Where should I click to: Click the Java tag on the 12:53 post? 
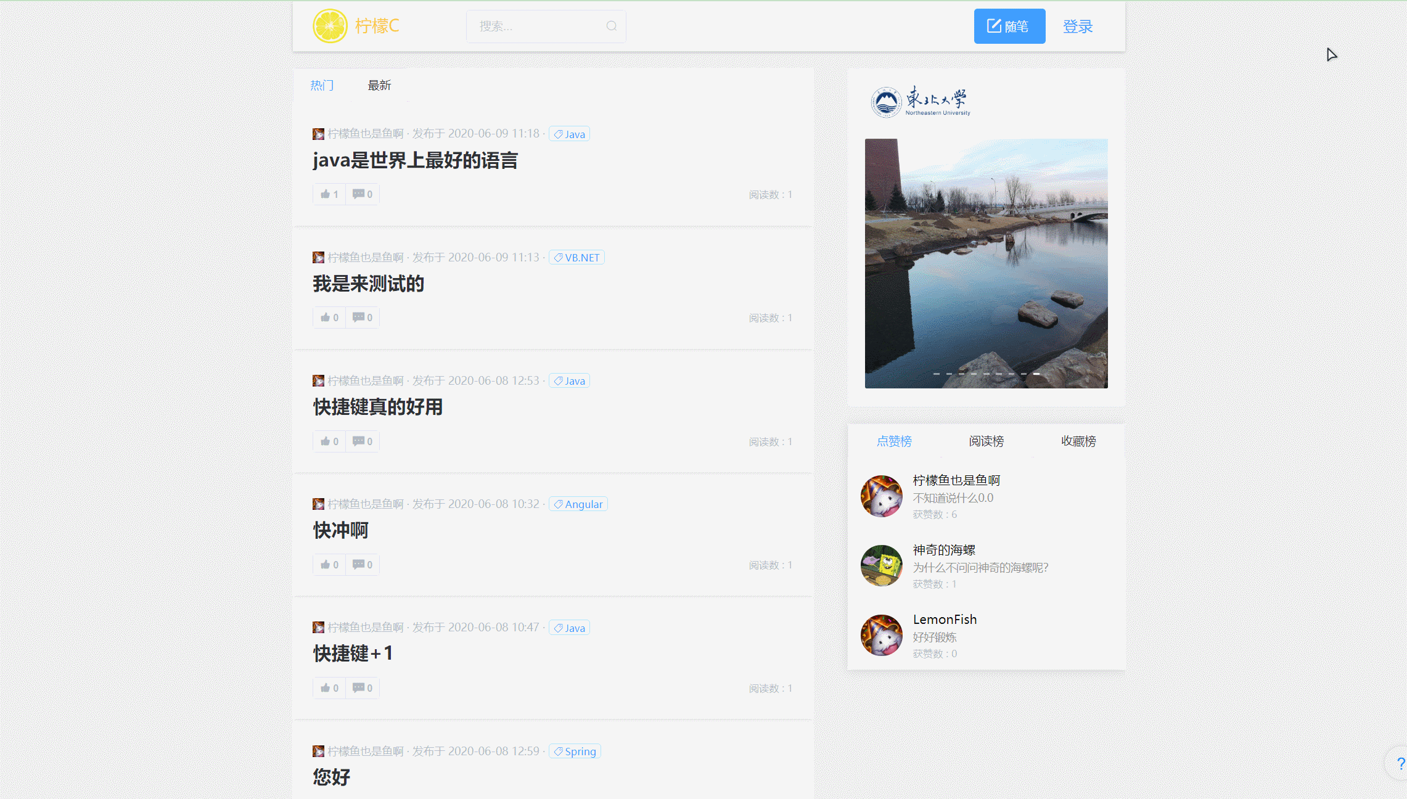569,380
